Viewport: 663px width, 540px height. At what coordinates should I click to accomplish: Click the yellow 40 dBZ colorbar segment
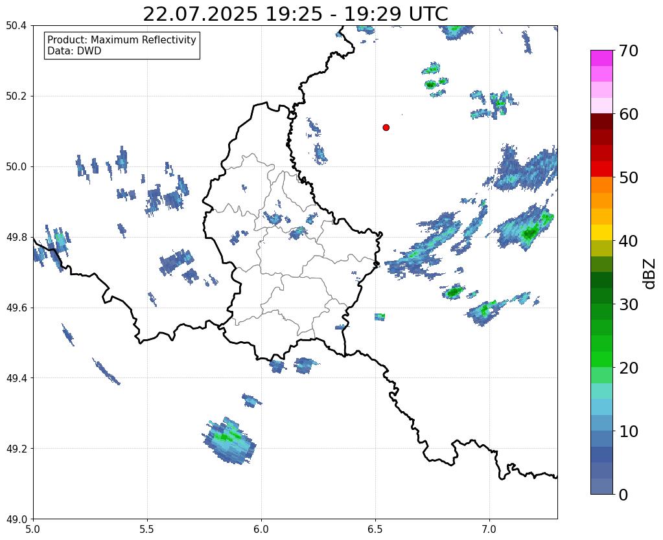pos(601,232)
